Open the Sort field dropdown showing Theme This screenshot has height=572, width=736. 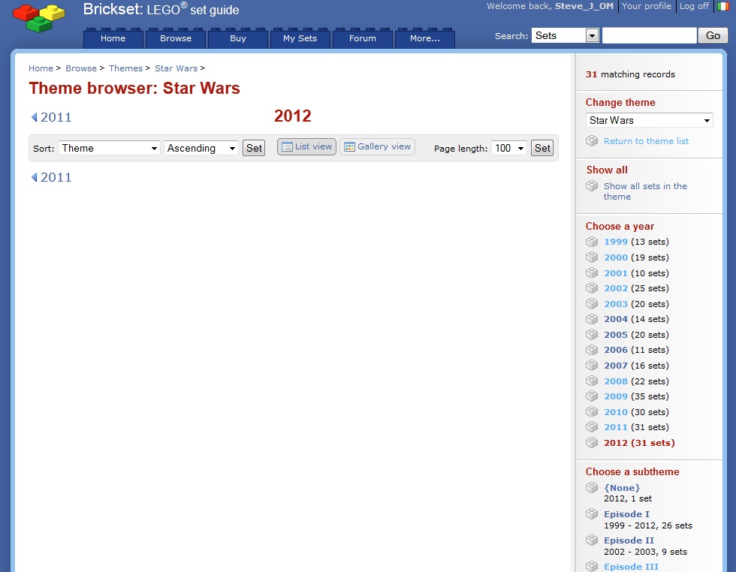pos(110,149)
